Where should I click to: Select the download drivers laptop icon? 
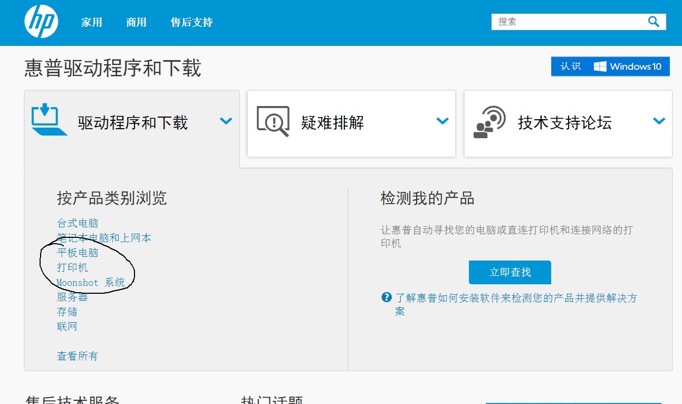click(49, 121)
